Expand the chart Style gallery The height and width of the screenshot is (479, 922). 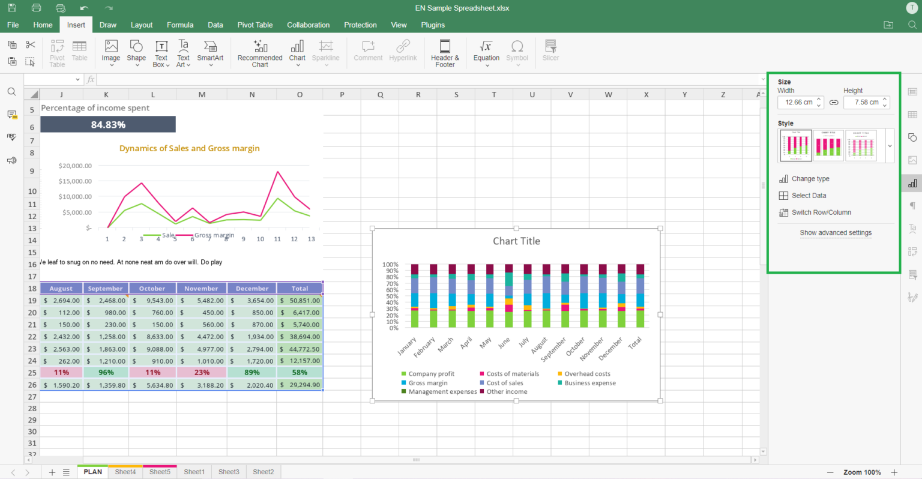889,145
